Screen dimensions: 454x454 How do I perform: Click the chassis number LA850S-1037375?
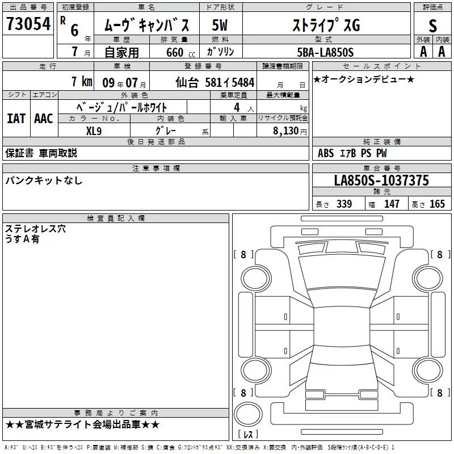pyautogui.click(x=381, y=180)
